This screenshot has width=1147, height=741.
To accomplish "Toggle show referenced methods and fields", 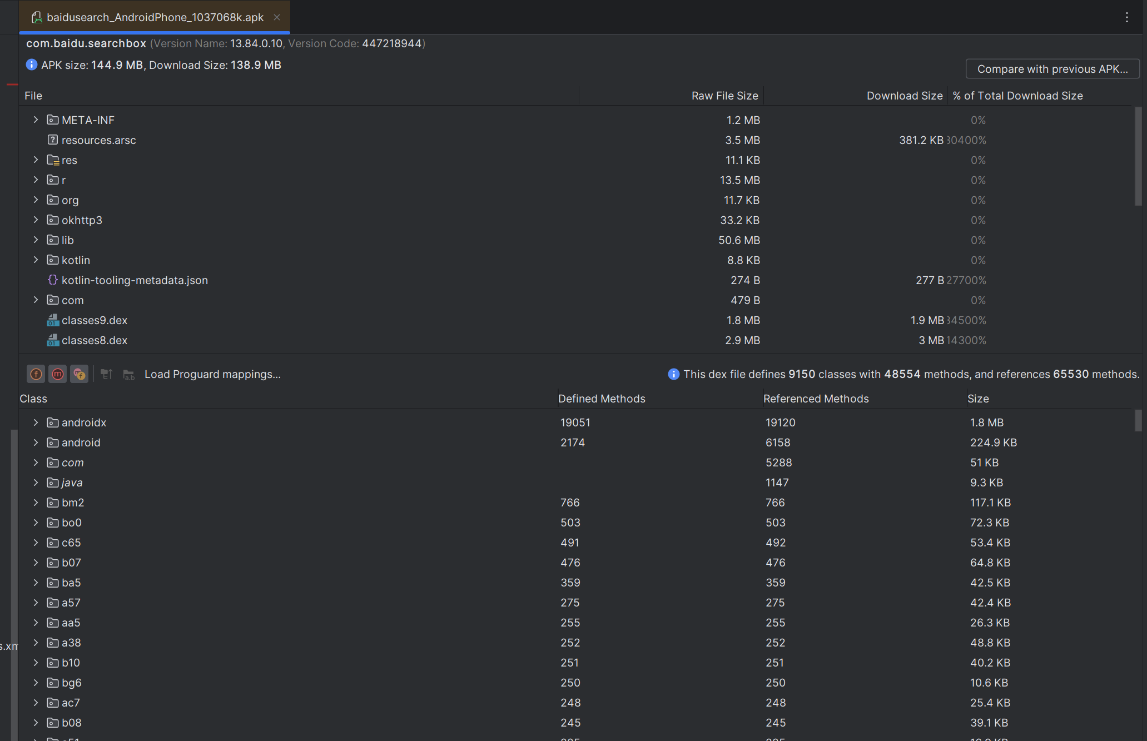I will pos(80,374).
